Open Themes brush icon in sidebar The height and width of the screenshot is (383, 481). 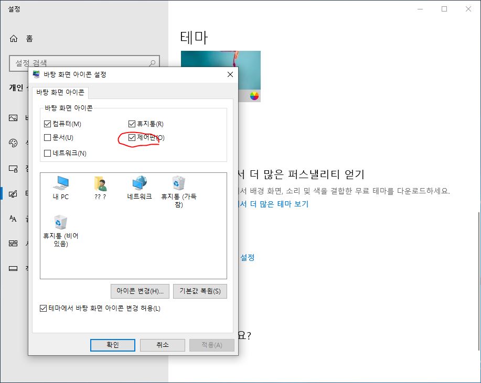pyautogui.click(x=13, y=194)
